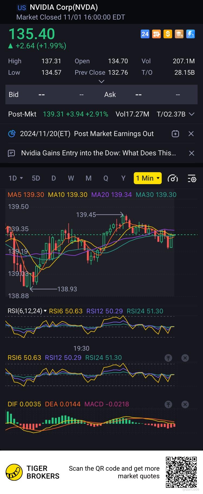Screen dimensions: 203x494
Task: Tap the 139.45 high price marker
Action: [86, 215]
